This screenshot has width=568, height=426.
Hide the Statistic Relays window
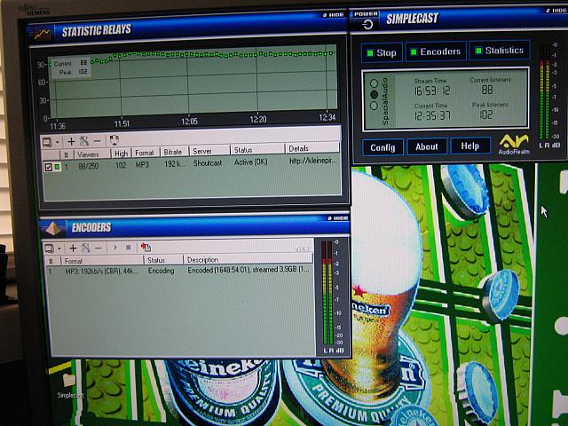(x=333, y=15)
